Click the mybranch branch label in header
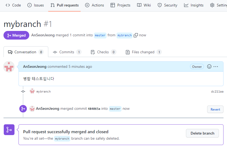Viewport: 227px width, 148px height. point(125,36)
